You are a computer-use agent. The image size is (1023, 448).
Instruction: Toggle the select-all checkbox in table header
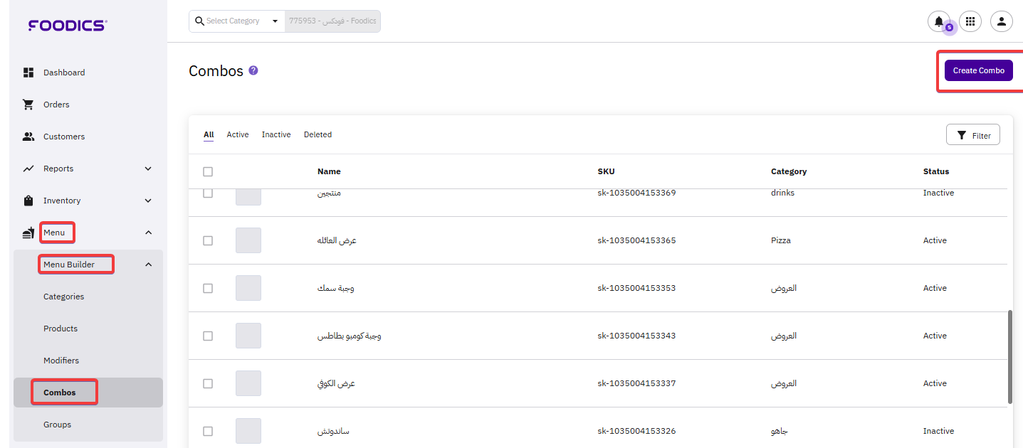coord(208,171)
